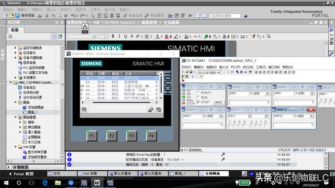Click the alarm info text button bottom-left of alarm view

(84, 110)
